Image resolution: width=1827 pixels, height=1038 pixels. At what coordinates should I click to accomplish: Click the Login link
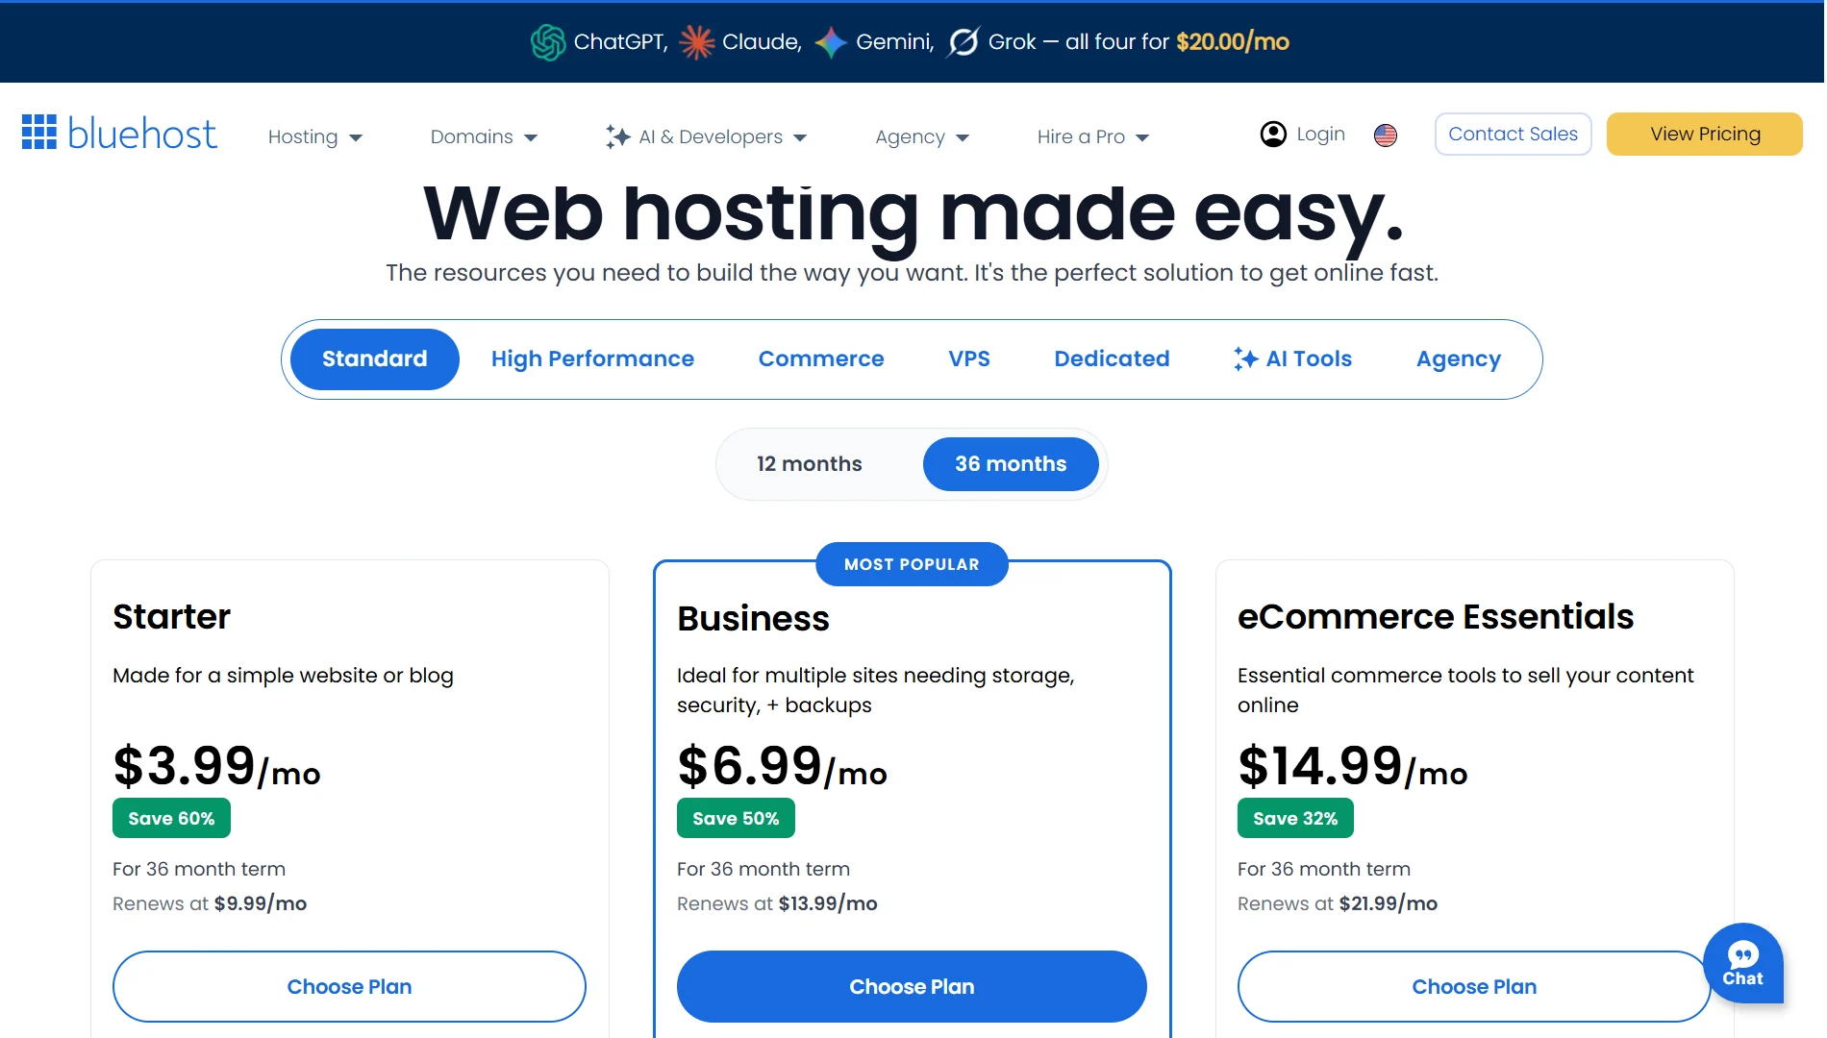pos(1320,135)
